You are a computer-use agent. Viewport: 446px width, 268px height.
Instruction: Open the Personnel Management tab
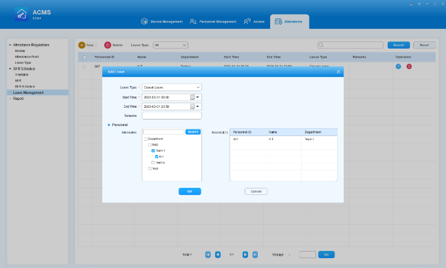coord(213,21)
